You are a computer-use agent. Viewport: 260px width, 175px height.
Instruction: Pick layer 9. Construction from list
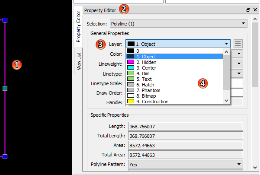(152, 102)
